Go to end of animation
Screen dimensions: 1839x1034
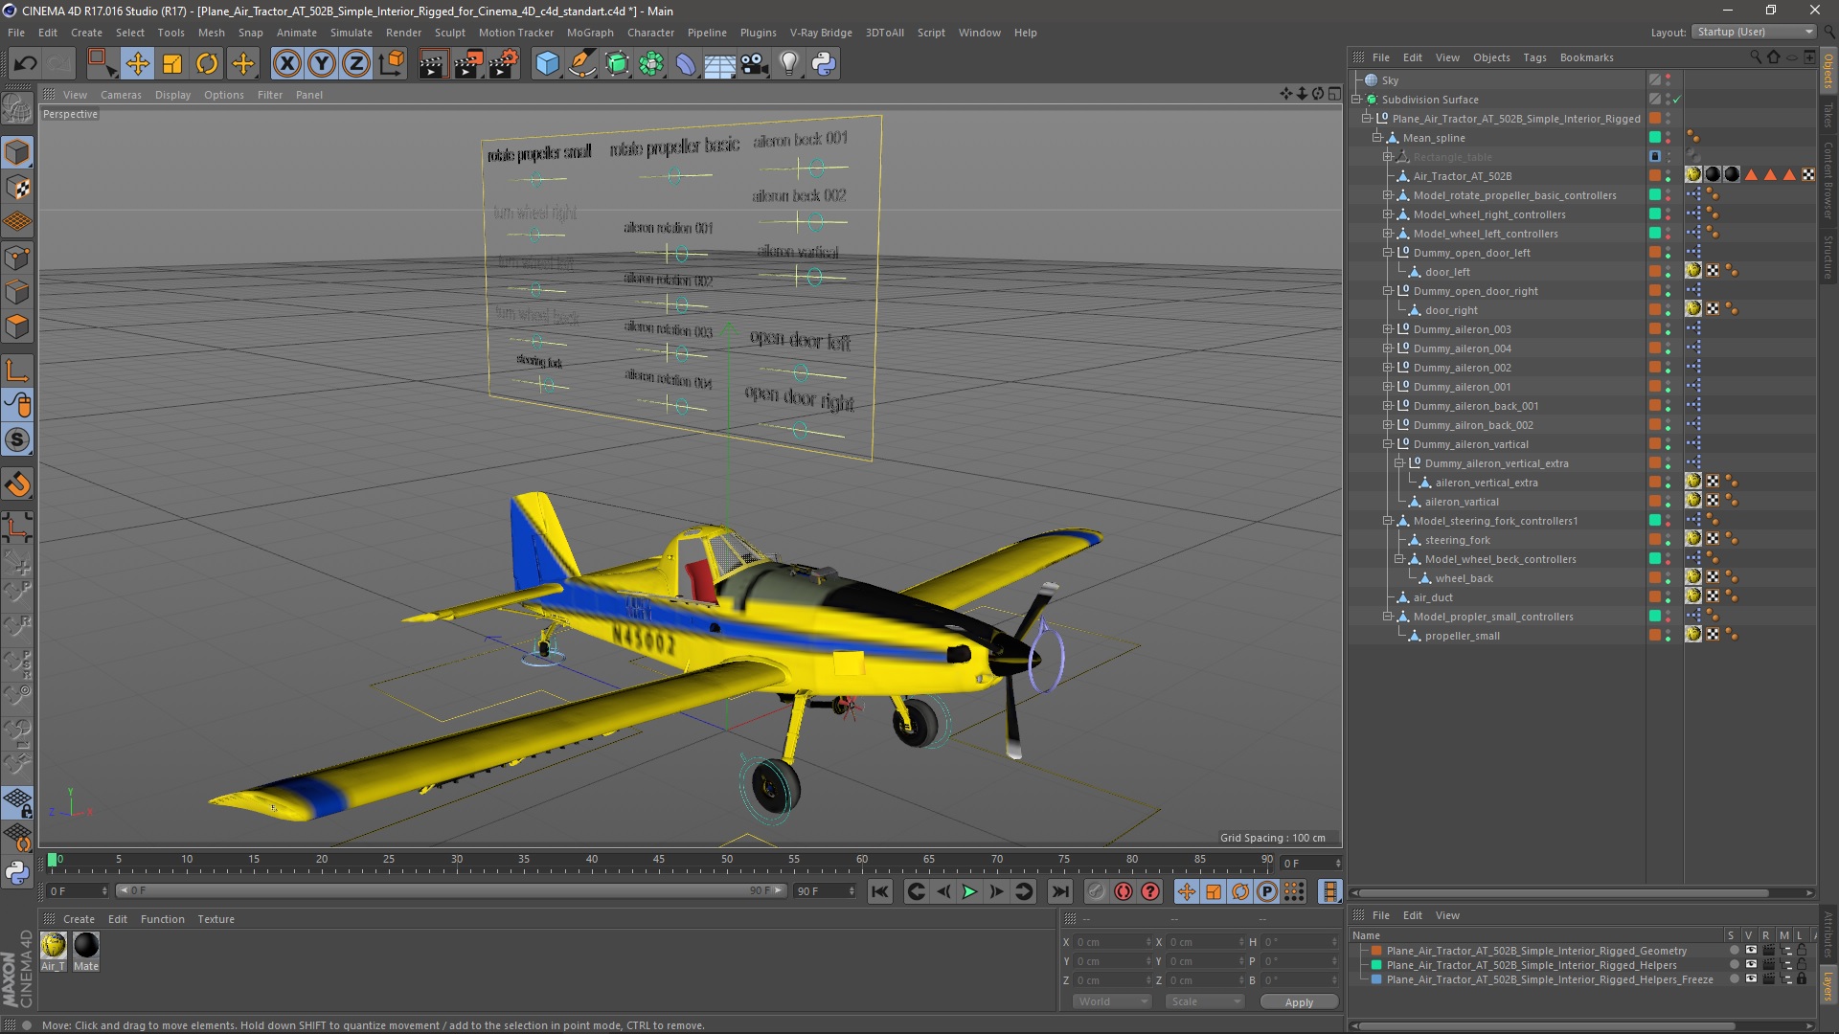1059,891
